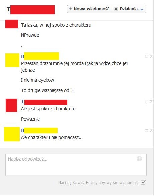The width and height of the screenshot is (154, 196).
Task: Click reply icon beside 'Przestan drazni' message
Action: pos(146,56)
